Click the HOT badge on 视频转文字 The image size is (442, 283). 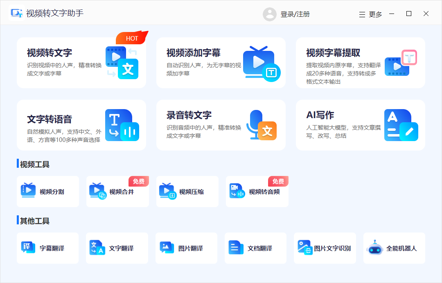pyautogui.click(x=132, y=38)
